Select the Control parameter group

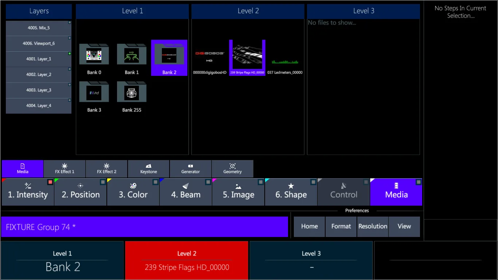point(343,192)
